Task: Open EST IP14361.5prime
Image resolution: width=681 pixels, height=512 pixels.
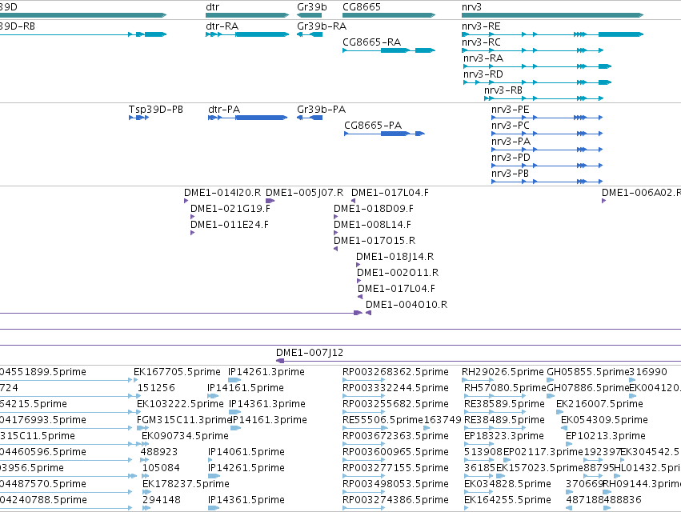Action: 214,509
